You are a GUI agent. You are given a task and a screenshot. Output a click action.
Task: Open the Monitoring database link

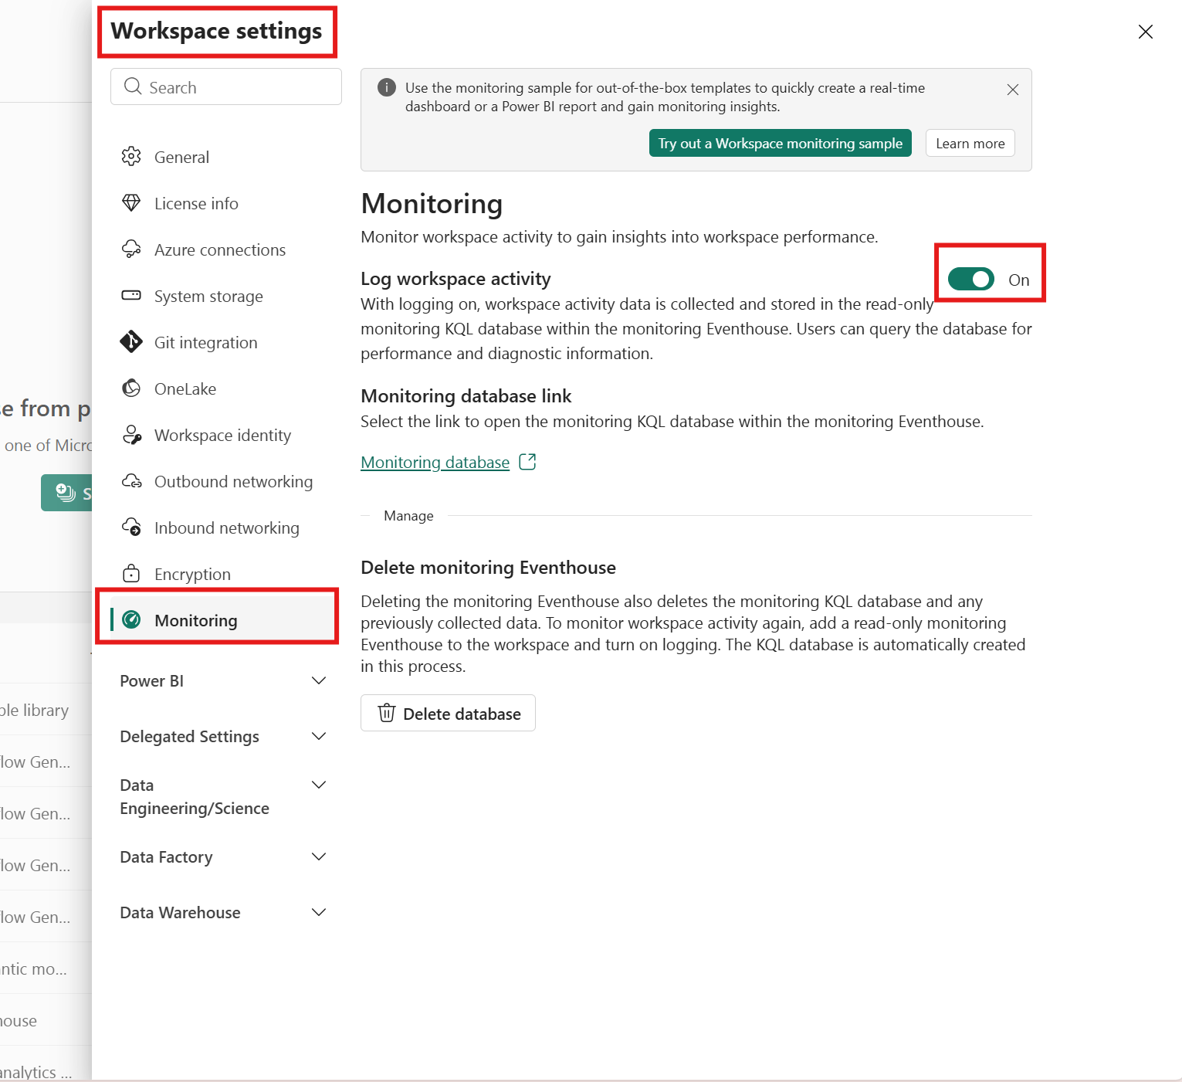pos(435,462)
